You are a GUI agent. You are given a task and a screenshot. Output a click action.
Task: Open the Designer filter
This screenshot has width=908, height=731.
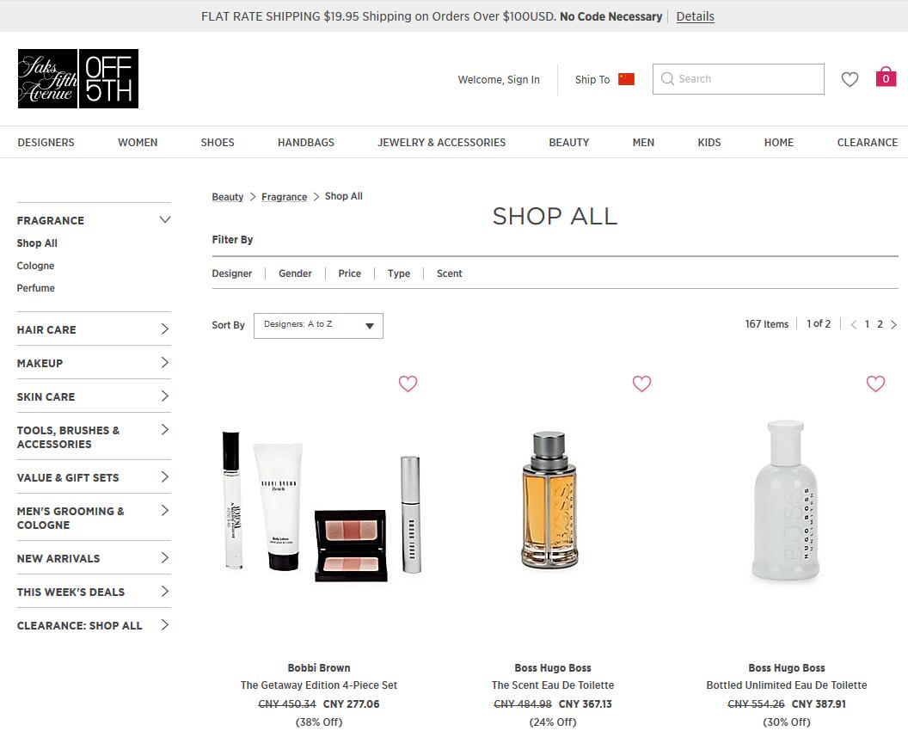point(231,273)
